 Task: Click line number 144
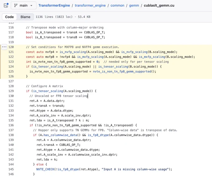click(x=11, y=164)
